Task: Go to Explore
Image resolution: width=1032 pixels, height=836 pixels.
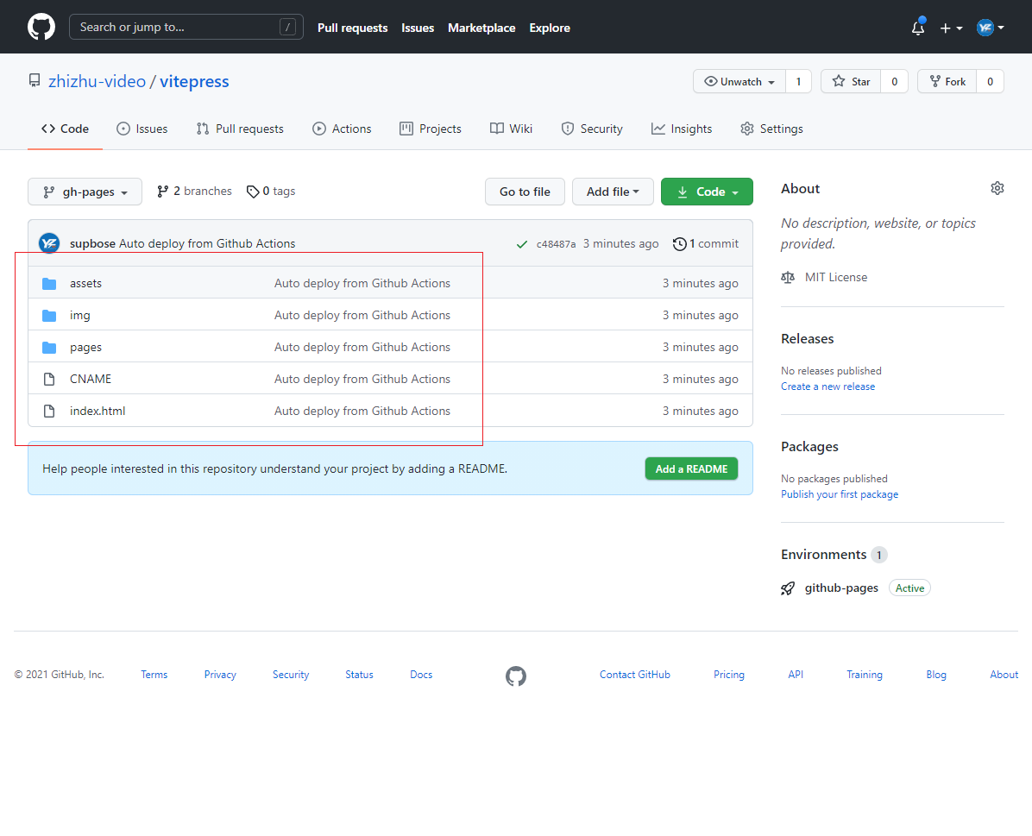Action: 550,28
